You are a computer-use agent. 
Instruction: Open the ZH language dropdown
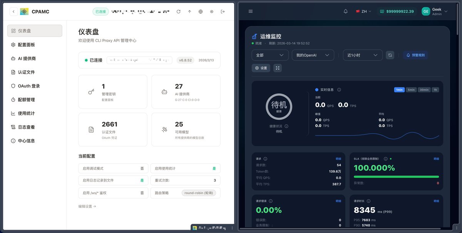(363, 12)
